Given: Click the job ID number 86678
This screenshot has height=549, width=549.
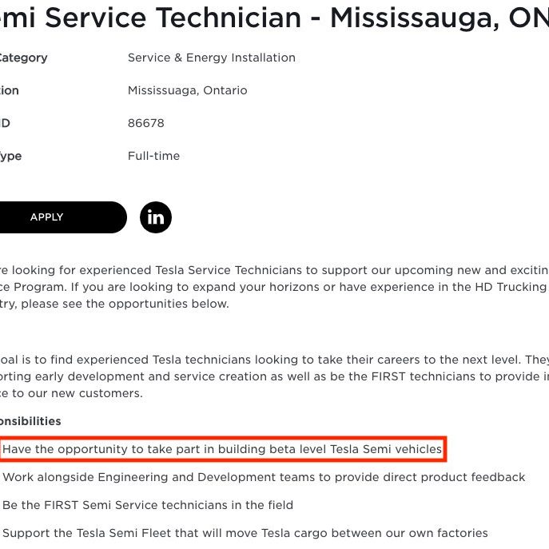Looking at the screenshot, I should [x=145, y=123].
